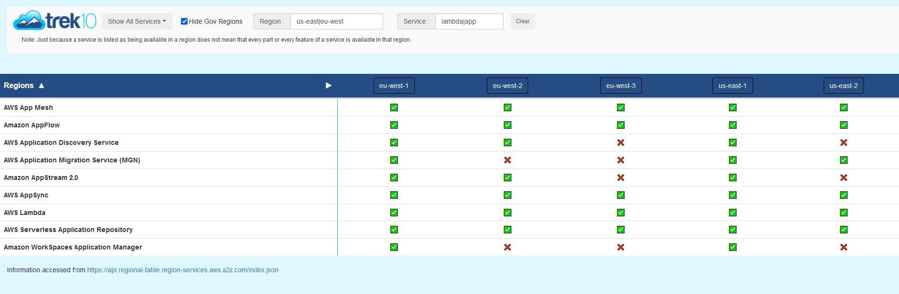This screenshot has height=294, width=899.
Task: Click AWS Lambda us-east-1 green checkmark
Action: tap(732, 213)
